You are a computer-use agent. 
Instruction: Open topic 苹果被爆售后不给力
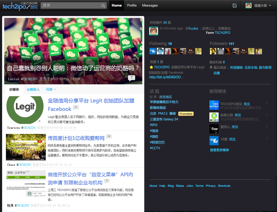click(164, 102)
